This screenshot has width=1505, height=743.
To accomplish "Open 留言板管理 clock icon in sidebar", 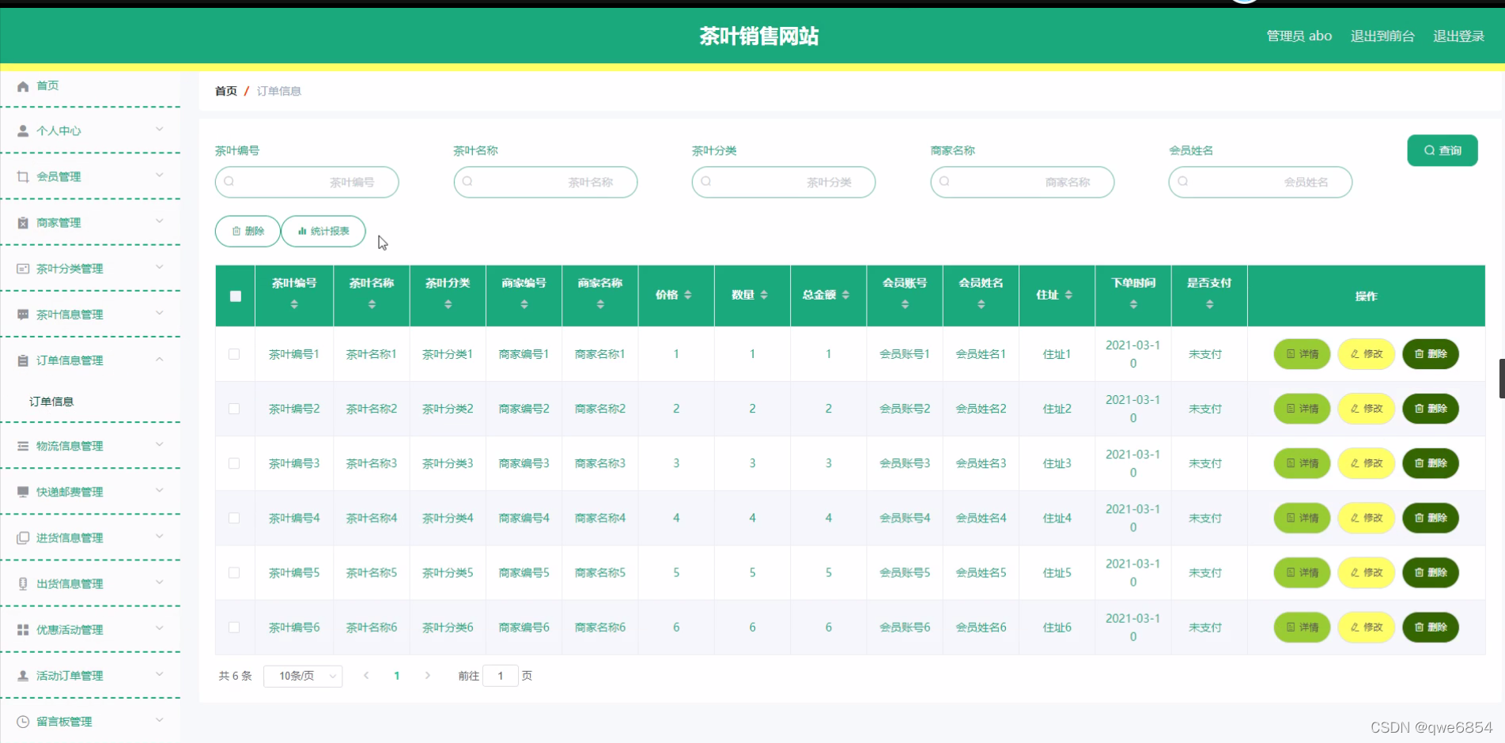I will [22, 721].
